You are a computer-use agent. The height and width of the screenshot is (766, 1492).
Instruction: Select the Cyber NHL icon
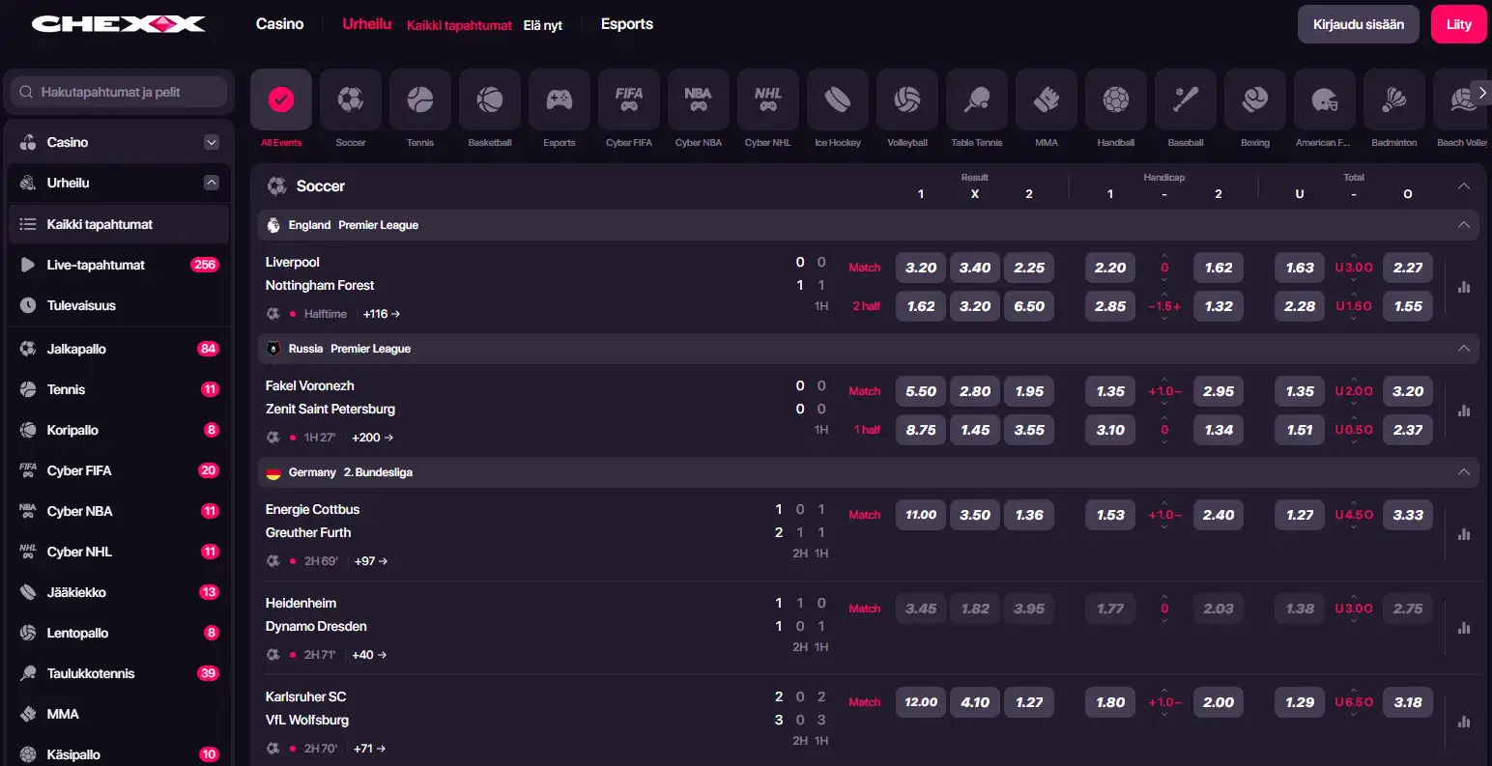pos(768,99)
